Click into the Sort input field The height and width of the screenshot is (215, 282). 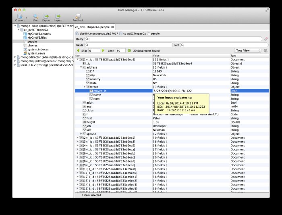click(x=224, y=45)
